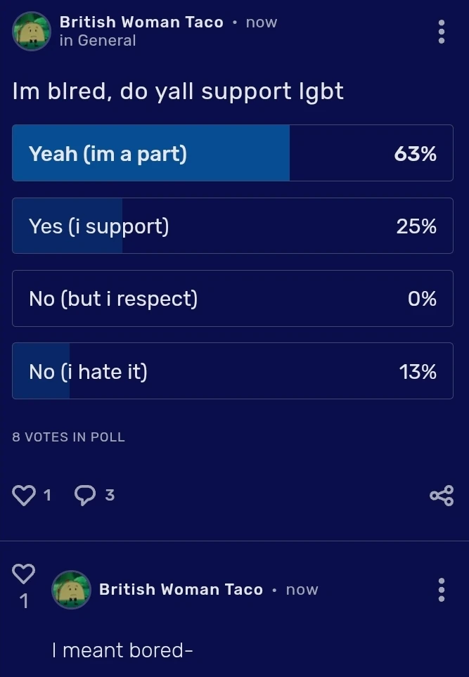Click the "I meant bored-" comment text
The width and height of the screenshot is (469, 677).
point(122,650)
